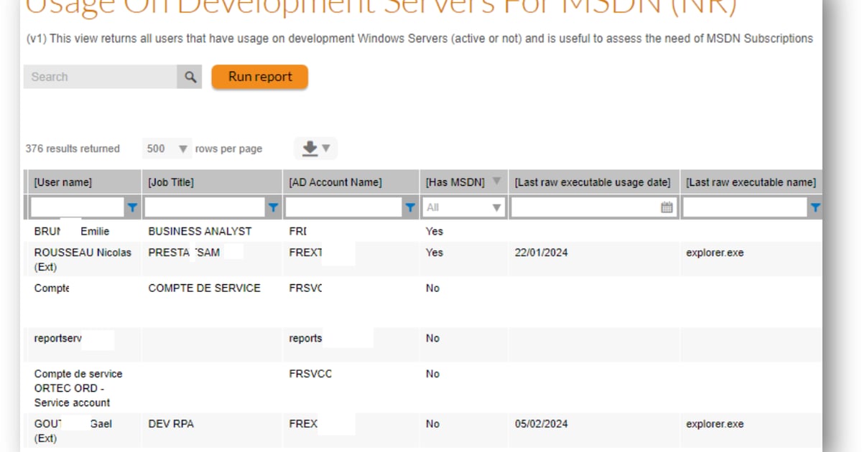The image size is (862, 452).
Task: Open the export format dropdown arrow
Action: (x=325, y=148)
